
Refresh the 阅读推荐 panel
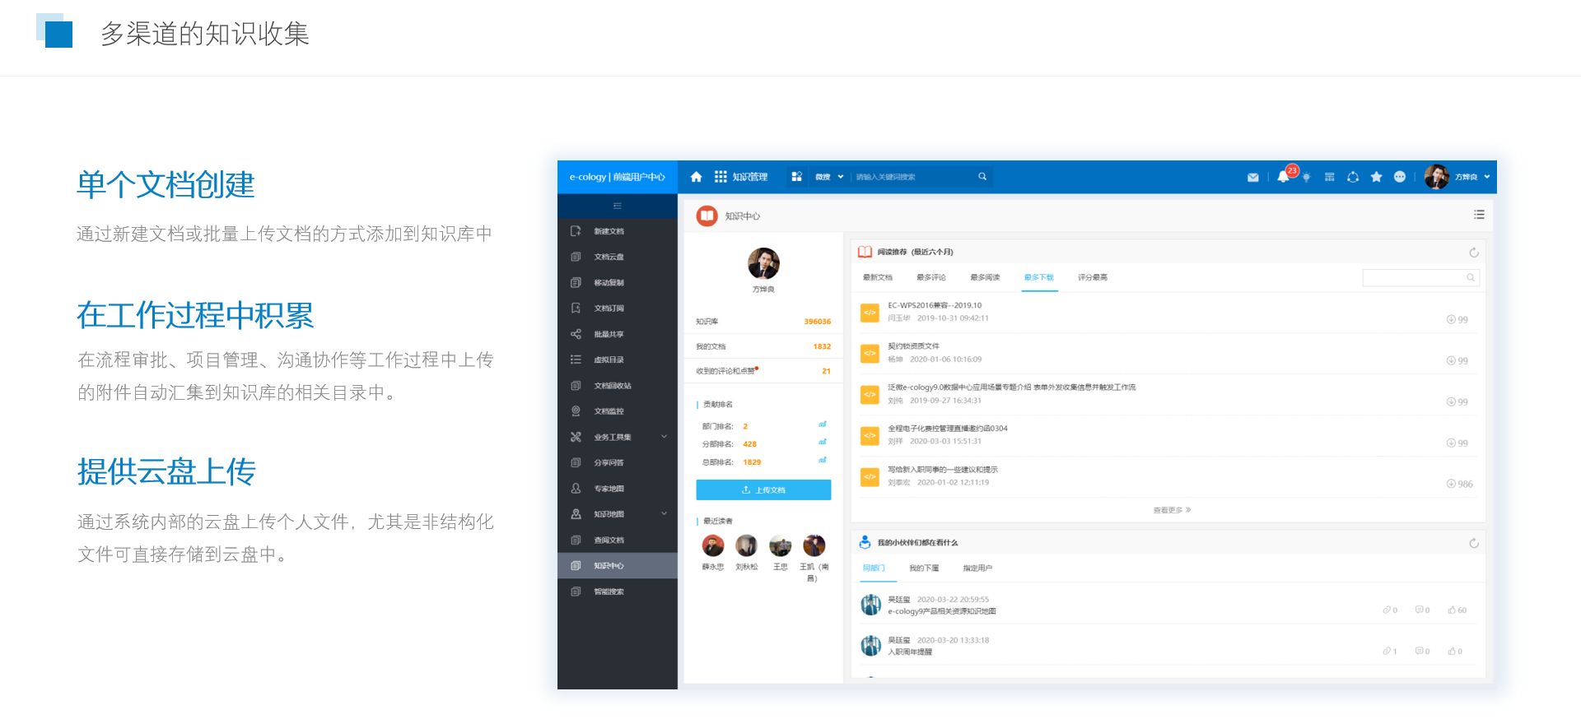(1473, 253)
